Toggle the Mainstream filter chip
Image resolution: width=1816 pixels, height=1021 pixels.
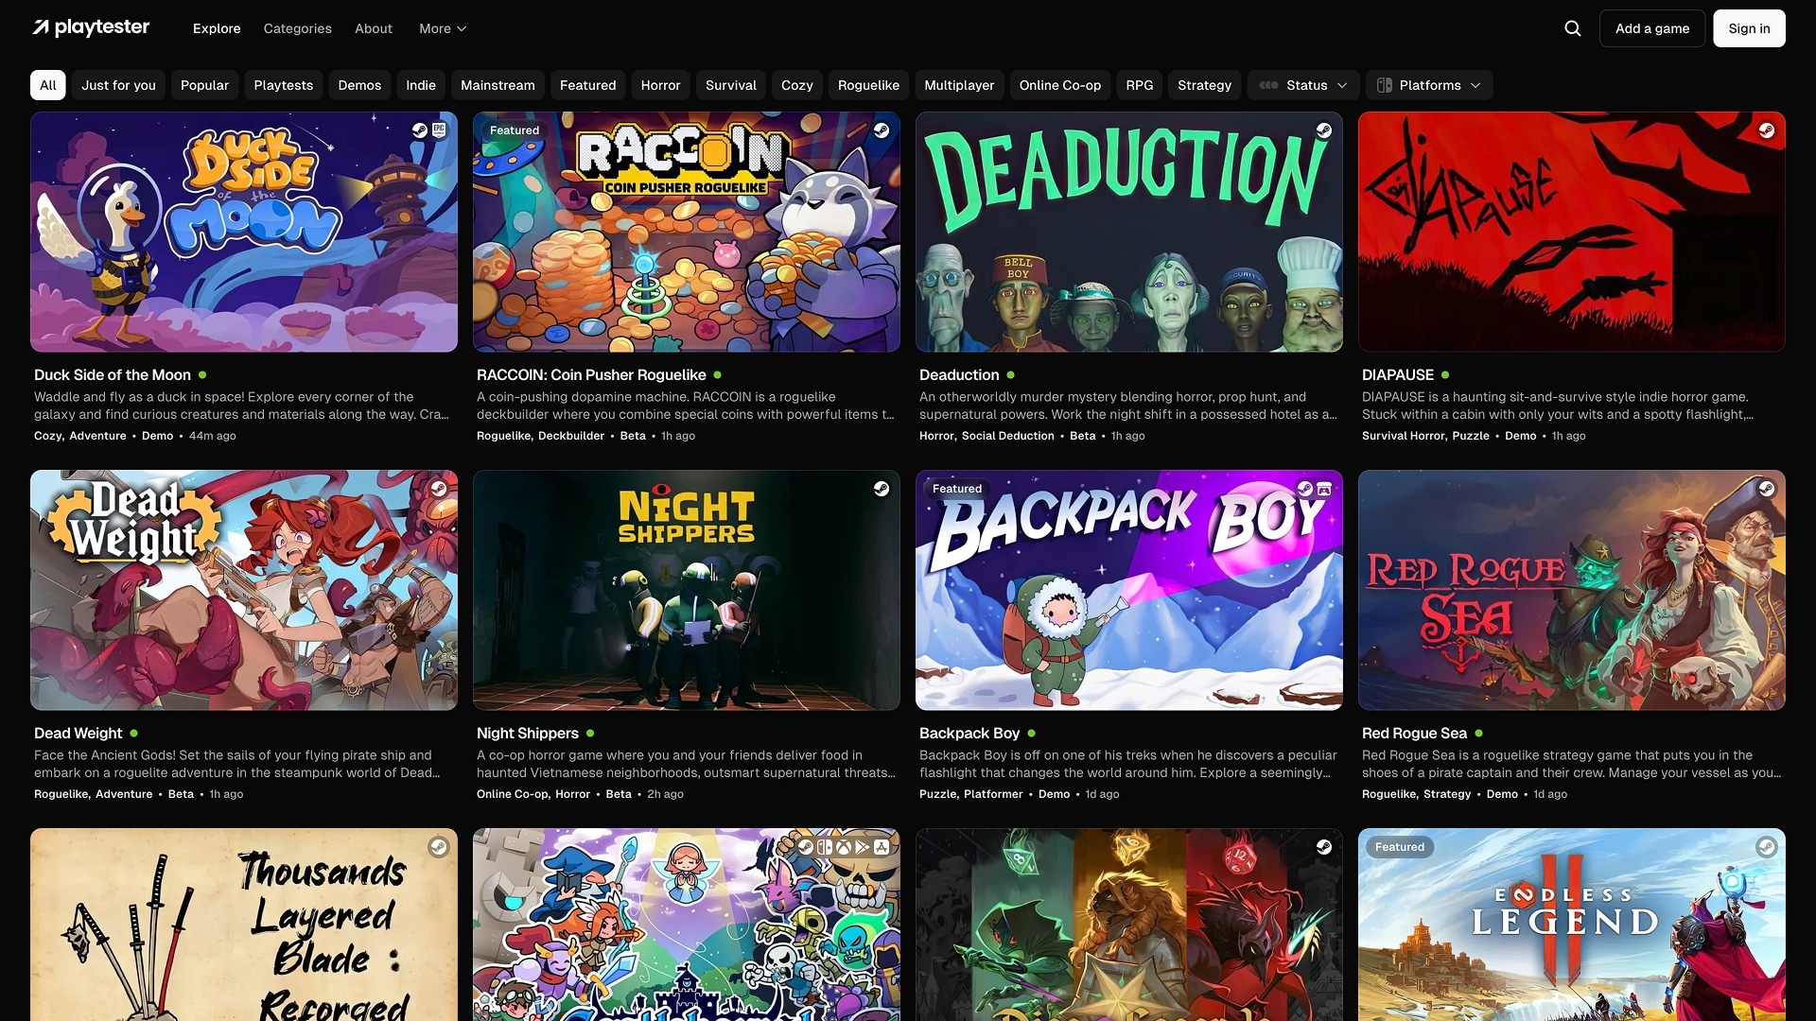[498, 85]
